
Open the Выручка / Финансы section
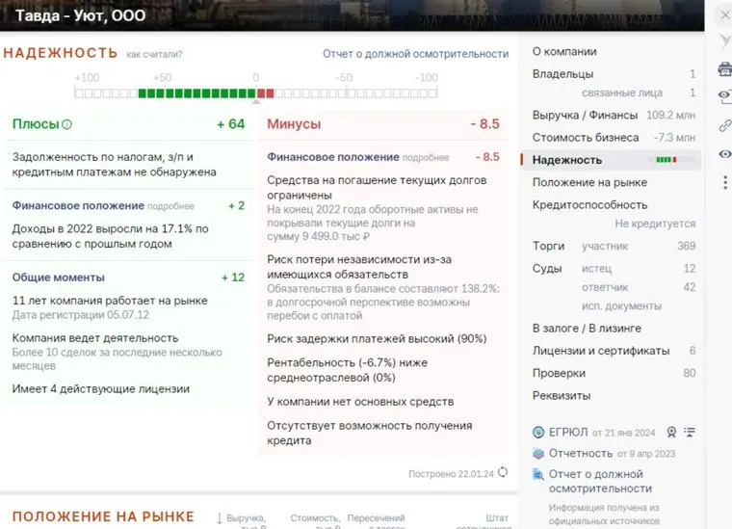pos(585,116)
